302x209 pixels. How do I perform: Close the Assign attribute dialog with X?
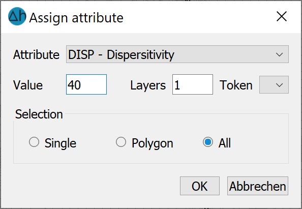click(282, 16)
